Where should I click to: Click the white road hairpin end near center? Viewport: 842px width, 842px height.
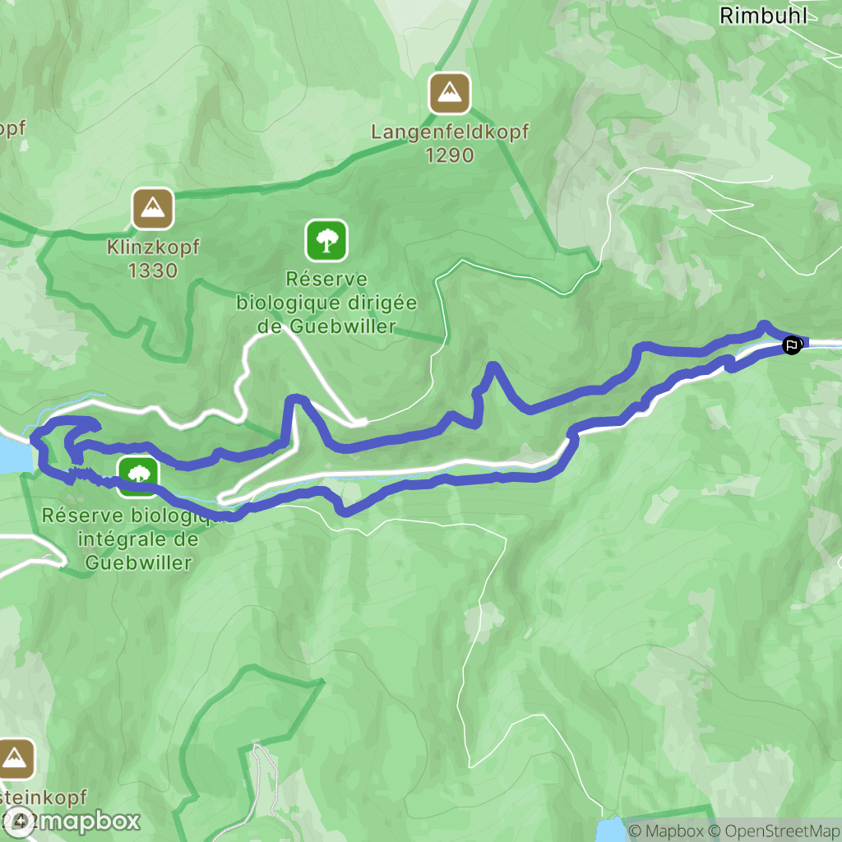tap(359, 423)
